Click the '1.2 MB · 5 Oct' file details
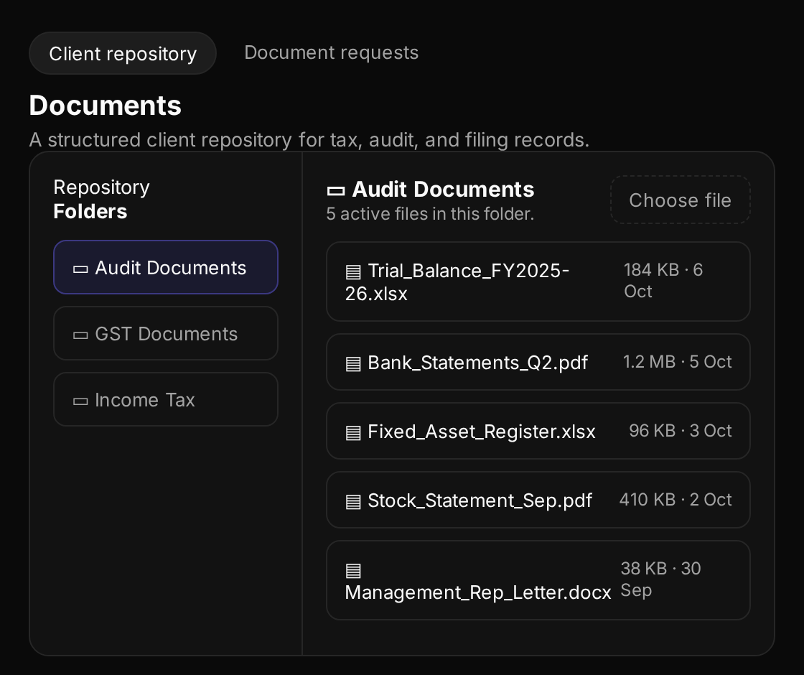This screenshot has height=675, width=804. (677, 362)
